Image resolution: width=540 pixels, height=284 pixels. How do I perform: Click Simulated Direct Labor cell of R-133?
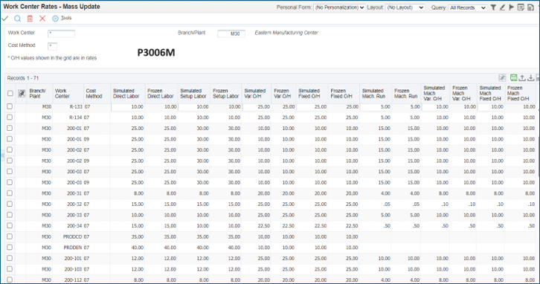[x=128, y=107]
